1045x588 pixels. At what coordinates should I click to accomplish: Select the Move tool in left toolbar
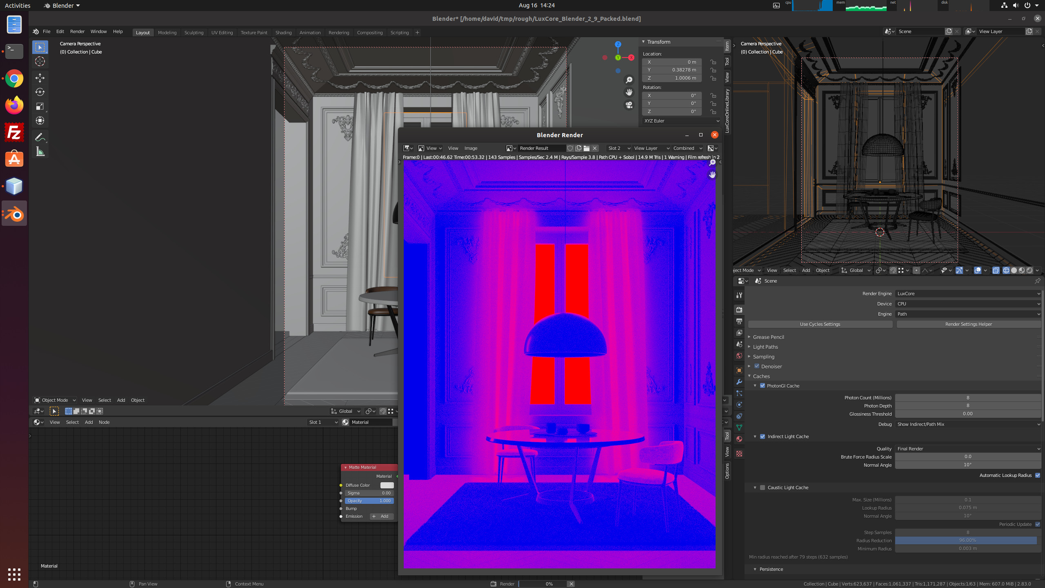click(x=40, y=78)
